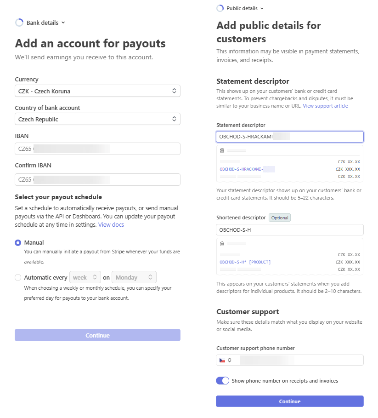Viewport: 378px width, 418px height.
Task: Toggle Show phone number on receipts switch
Action: click(223, 381)
